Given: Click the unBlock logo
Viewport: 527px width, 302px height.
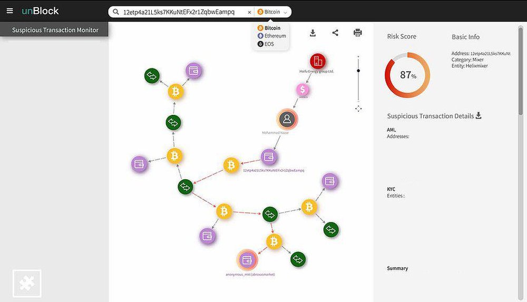Looking at the screenshot, I should pos(40,11).
